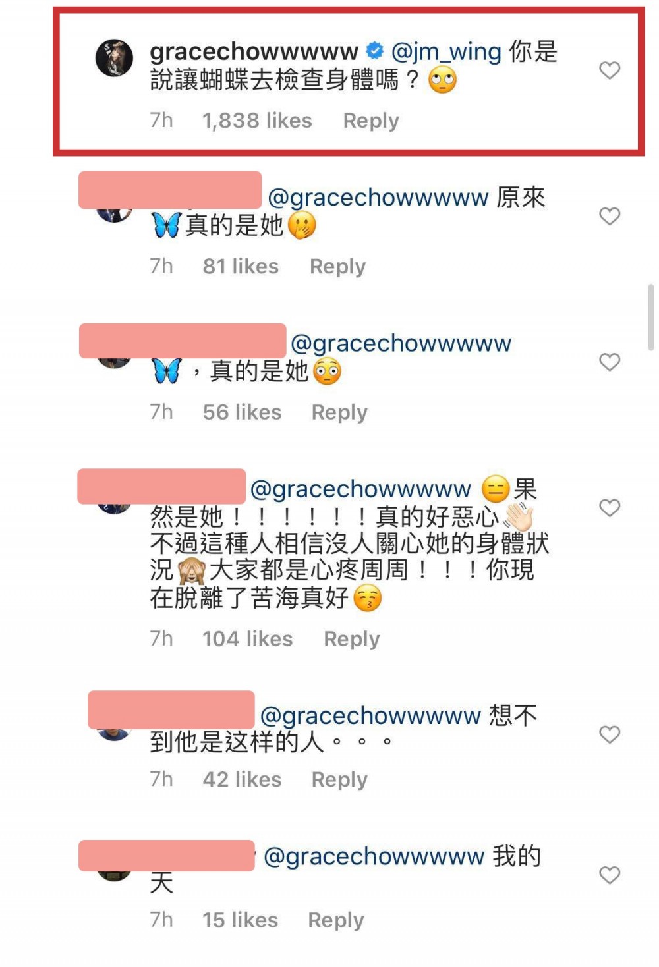View the 1,838 likes list

[x=257, y=121]
